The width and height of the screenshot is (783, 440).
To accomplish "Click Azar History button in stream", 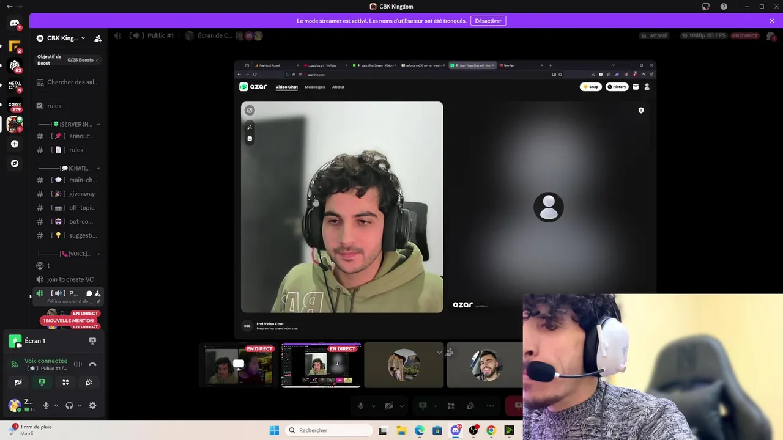I will click(617, 87).
